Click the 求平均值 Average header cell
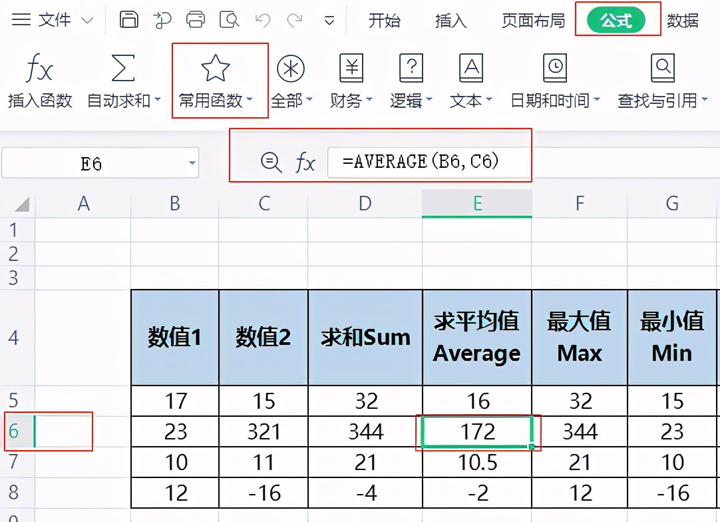 point(477,338)
